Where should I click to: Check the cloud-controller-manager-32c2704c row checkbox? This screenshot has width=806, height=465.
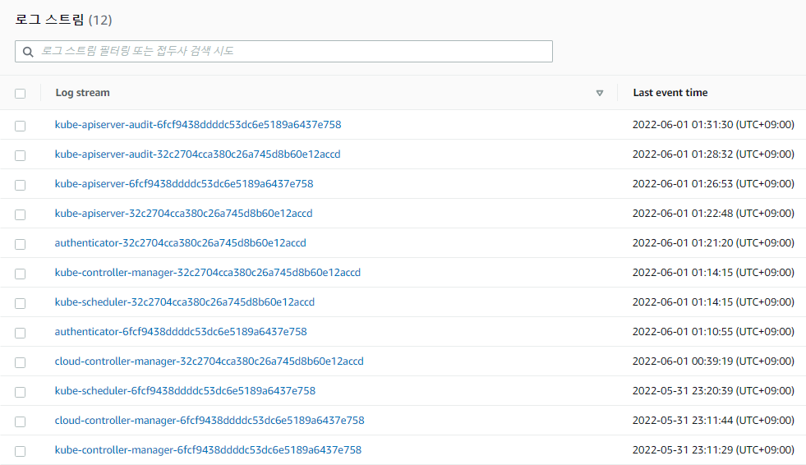pyautogui.click(x=20, y=363)
